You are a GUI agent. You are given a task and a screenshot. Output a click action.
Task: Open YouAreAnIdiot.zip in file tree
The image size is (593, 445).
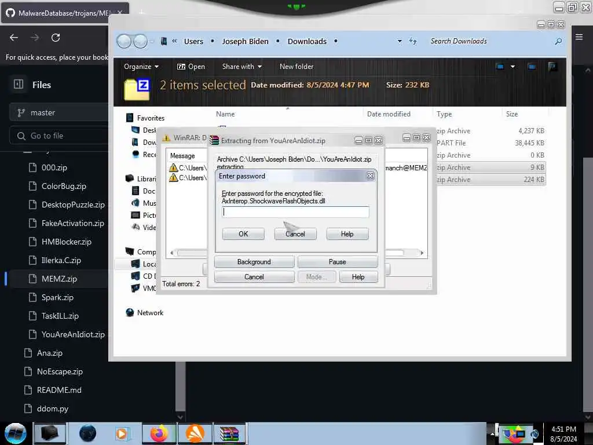pyautogui.click(x=72, y=334)
